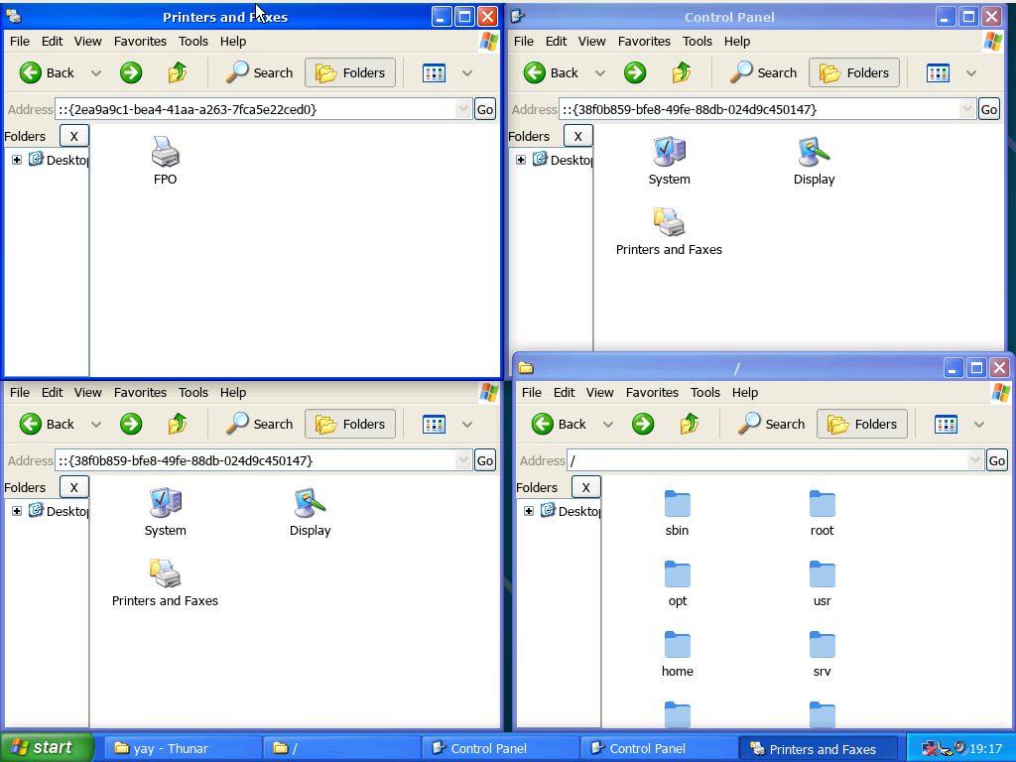This screenshot has width=1016, height=762.
Task: Toggle Folders button in top-right Control Panel
Action: 854,72
